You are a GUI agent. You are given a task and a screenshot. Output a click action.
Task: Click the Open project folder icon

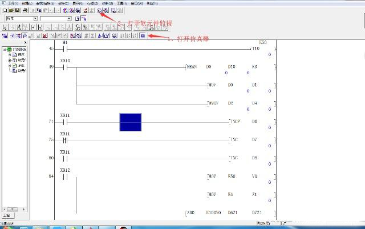11,10
